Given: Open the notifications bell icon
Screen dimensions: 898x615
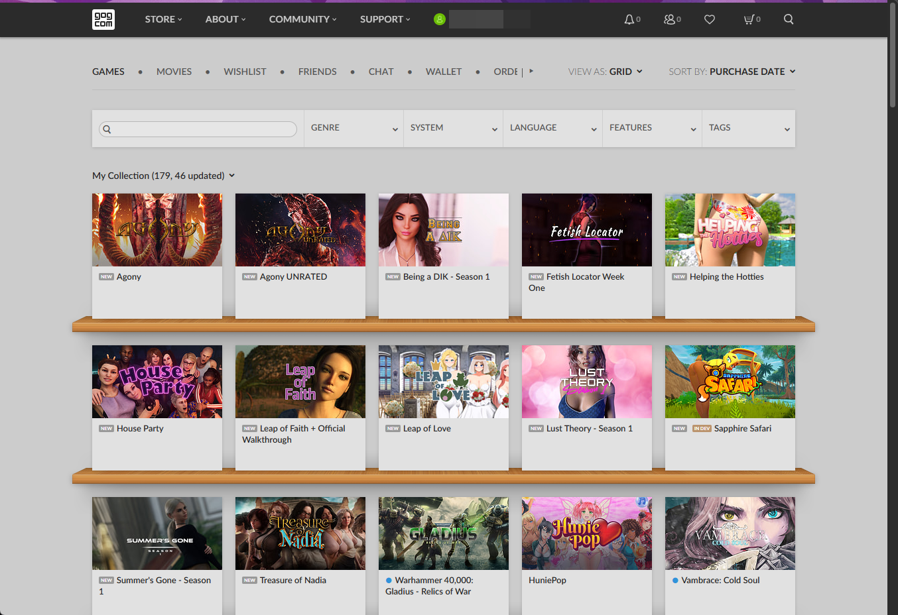Looking at the screenshot, I should click(629, 19).
